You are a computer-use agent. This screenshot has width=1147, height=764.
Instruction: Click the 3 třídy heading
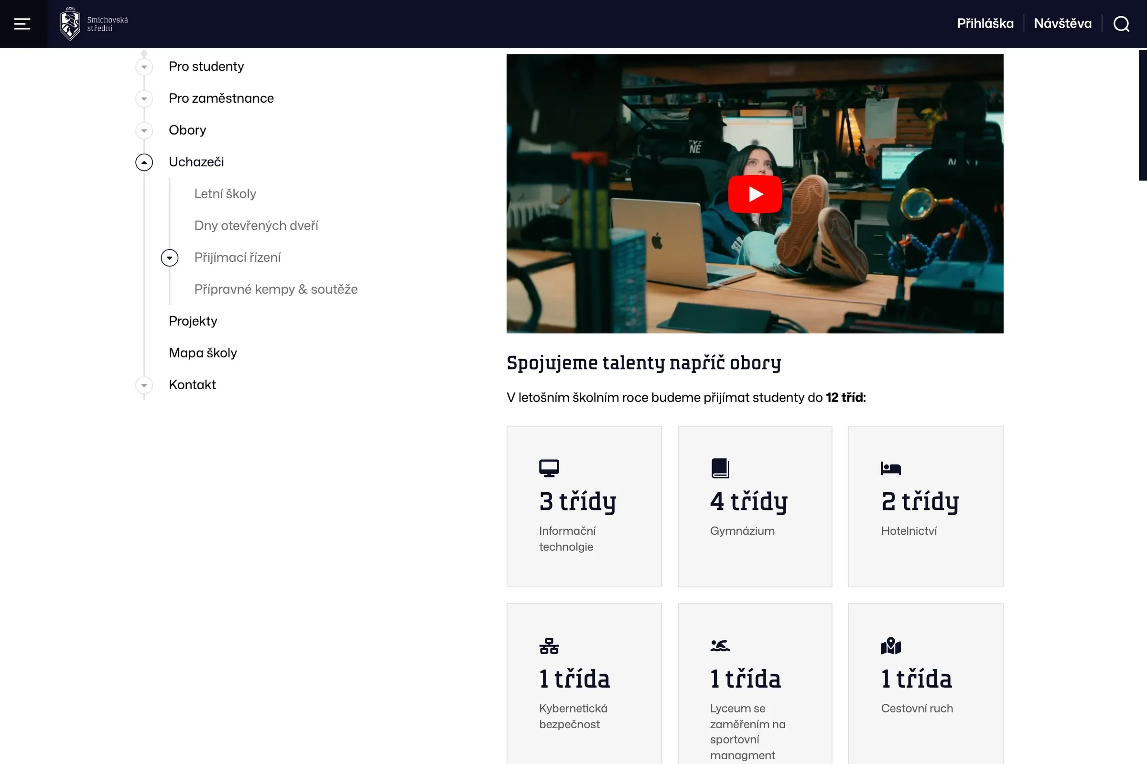577,502
